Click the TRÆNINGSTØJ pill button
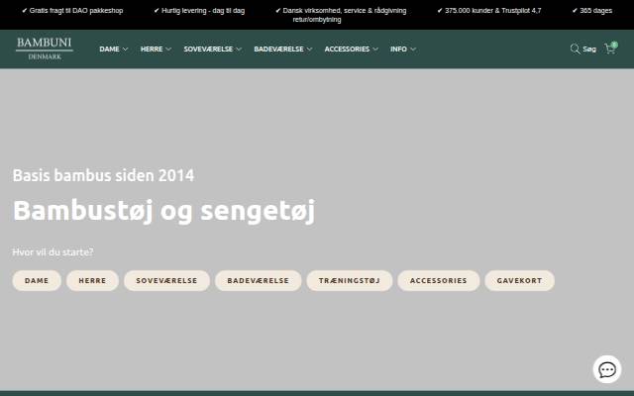The height and width of the screenshot is (396, 634). [350, 280]
